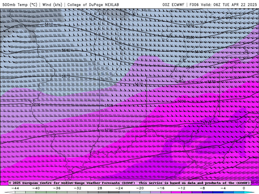This screenshot has height=194, width=259.
Task: Click the "500mb Temp (°C)" title text
Action: 20,5
